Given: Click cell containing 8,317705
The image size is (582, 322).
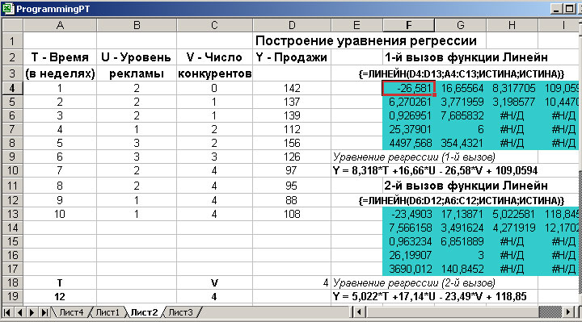Looking at the screenshot, I should click(x=512, y=88).
